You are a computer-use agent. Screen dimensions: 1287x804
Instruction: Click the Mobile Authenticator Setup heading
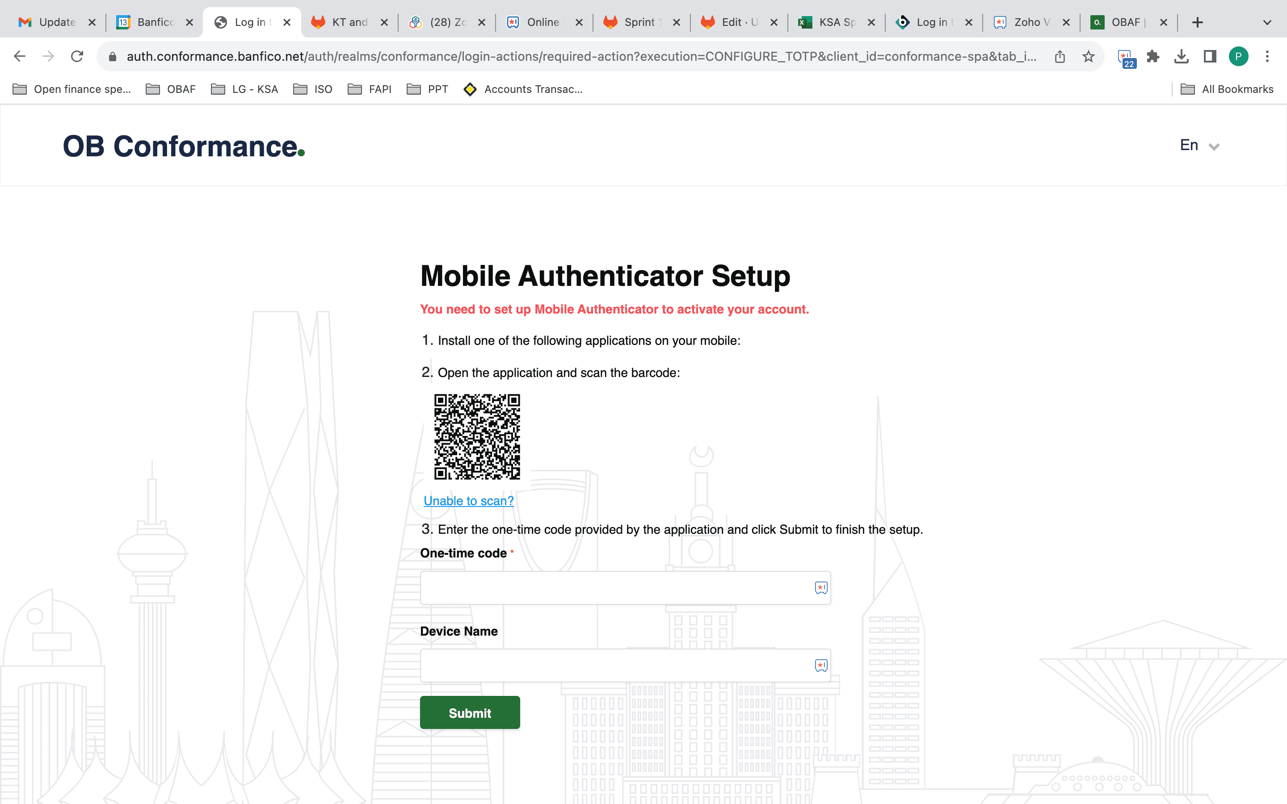(x=605, y=276)
